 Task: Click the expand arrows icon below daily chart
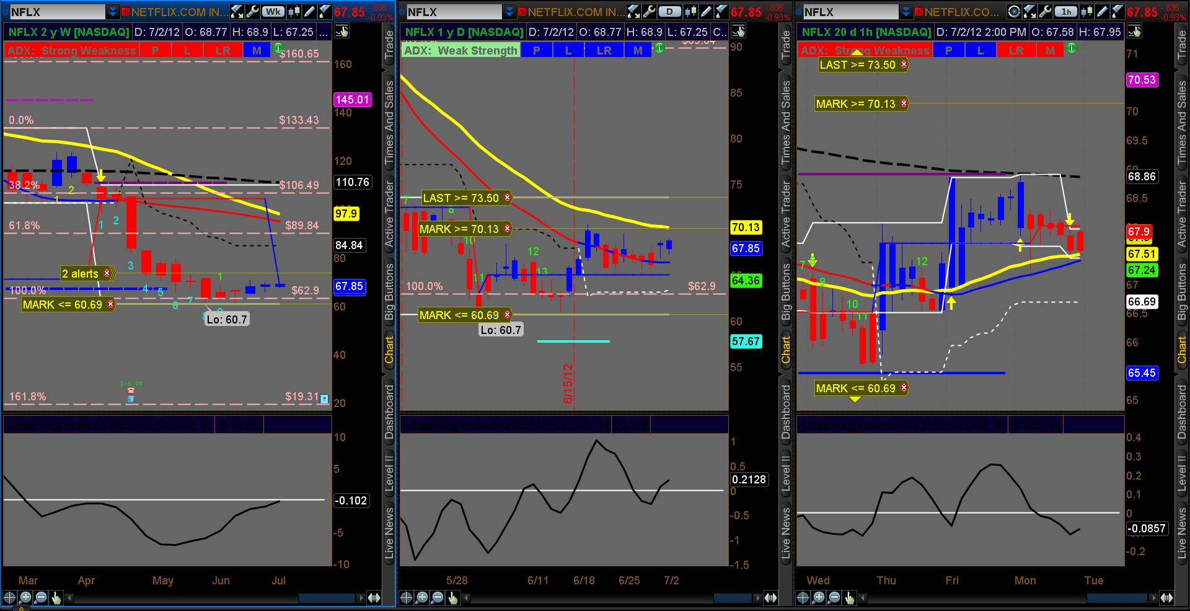[x=770, y=598]
